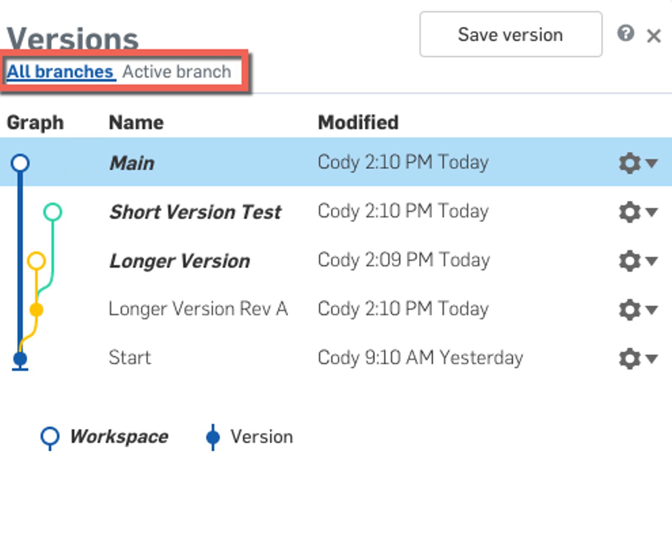The height and width of the screenshot is (535, 672).
Task: Click the green Short Version Test node
Action: click(x=52, y=212)
